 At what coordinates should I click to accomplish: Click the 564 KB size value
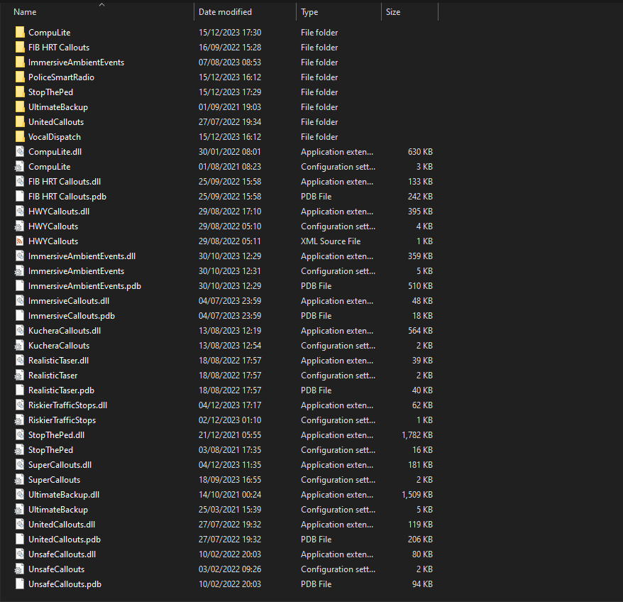[x=420, y=330]
